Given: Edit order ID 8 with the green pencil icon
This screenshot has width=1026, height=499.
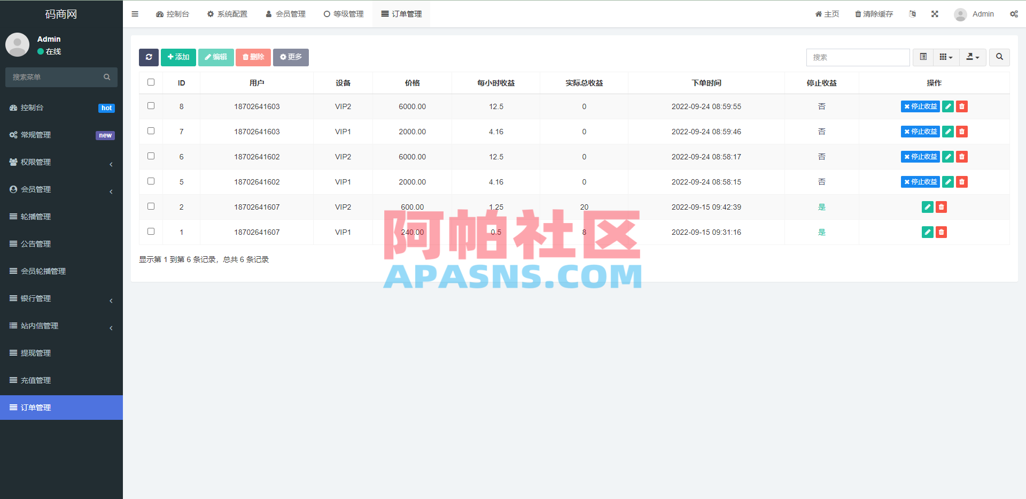Looking at the screenshot, I should (948, 106).
